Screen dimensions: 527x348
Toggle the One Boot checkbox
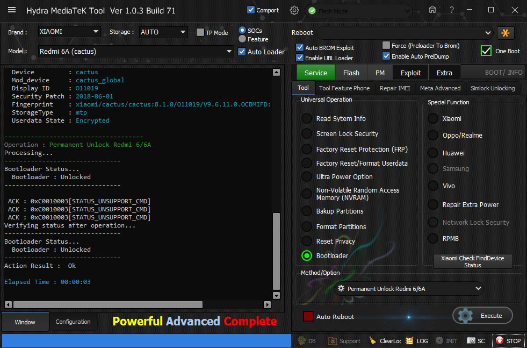coord(486,51)
